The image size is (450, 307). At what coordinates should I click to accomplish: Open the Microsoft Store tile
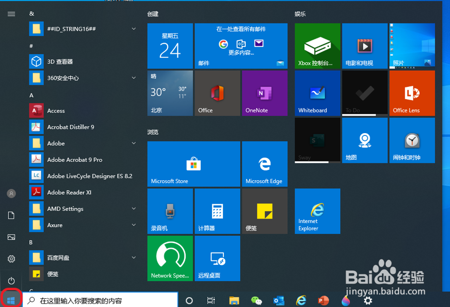[194, 164]
